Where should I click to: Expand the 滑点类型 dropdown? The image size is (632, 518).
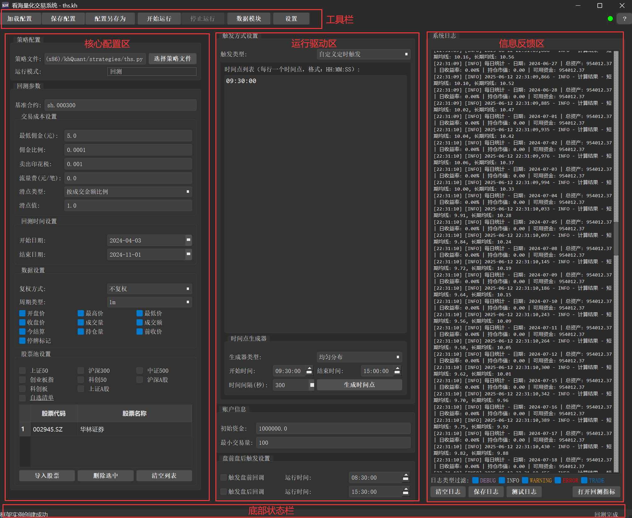128,192
